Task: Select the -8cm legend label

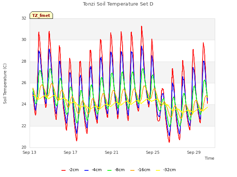Action: (120, 170)
